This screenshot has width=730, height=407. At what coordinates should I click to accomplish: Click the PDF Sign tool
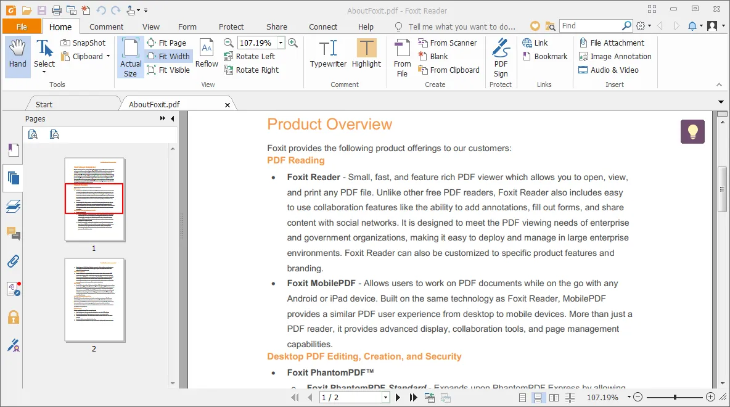(501, 55)
